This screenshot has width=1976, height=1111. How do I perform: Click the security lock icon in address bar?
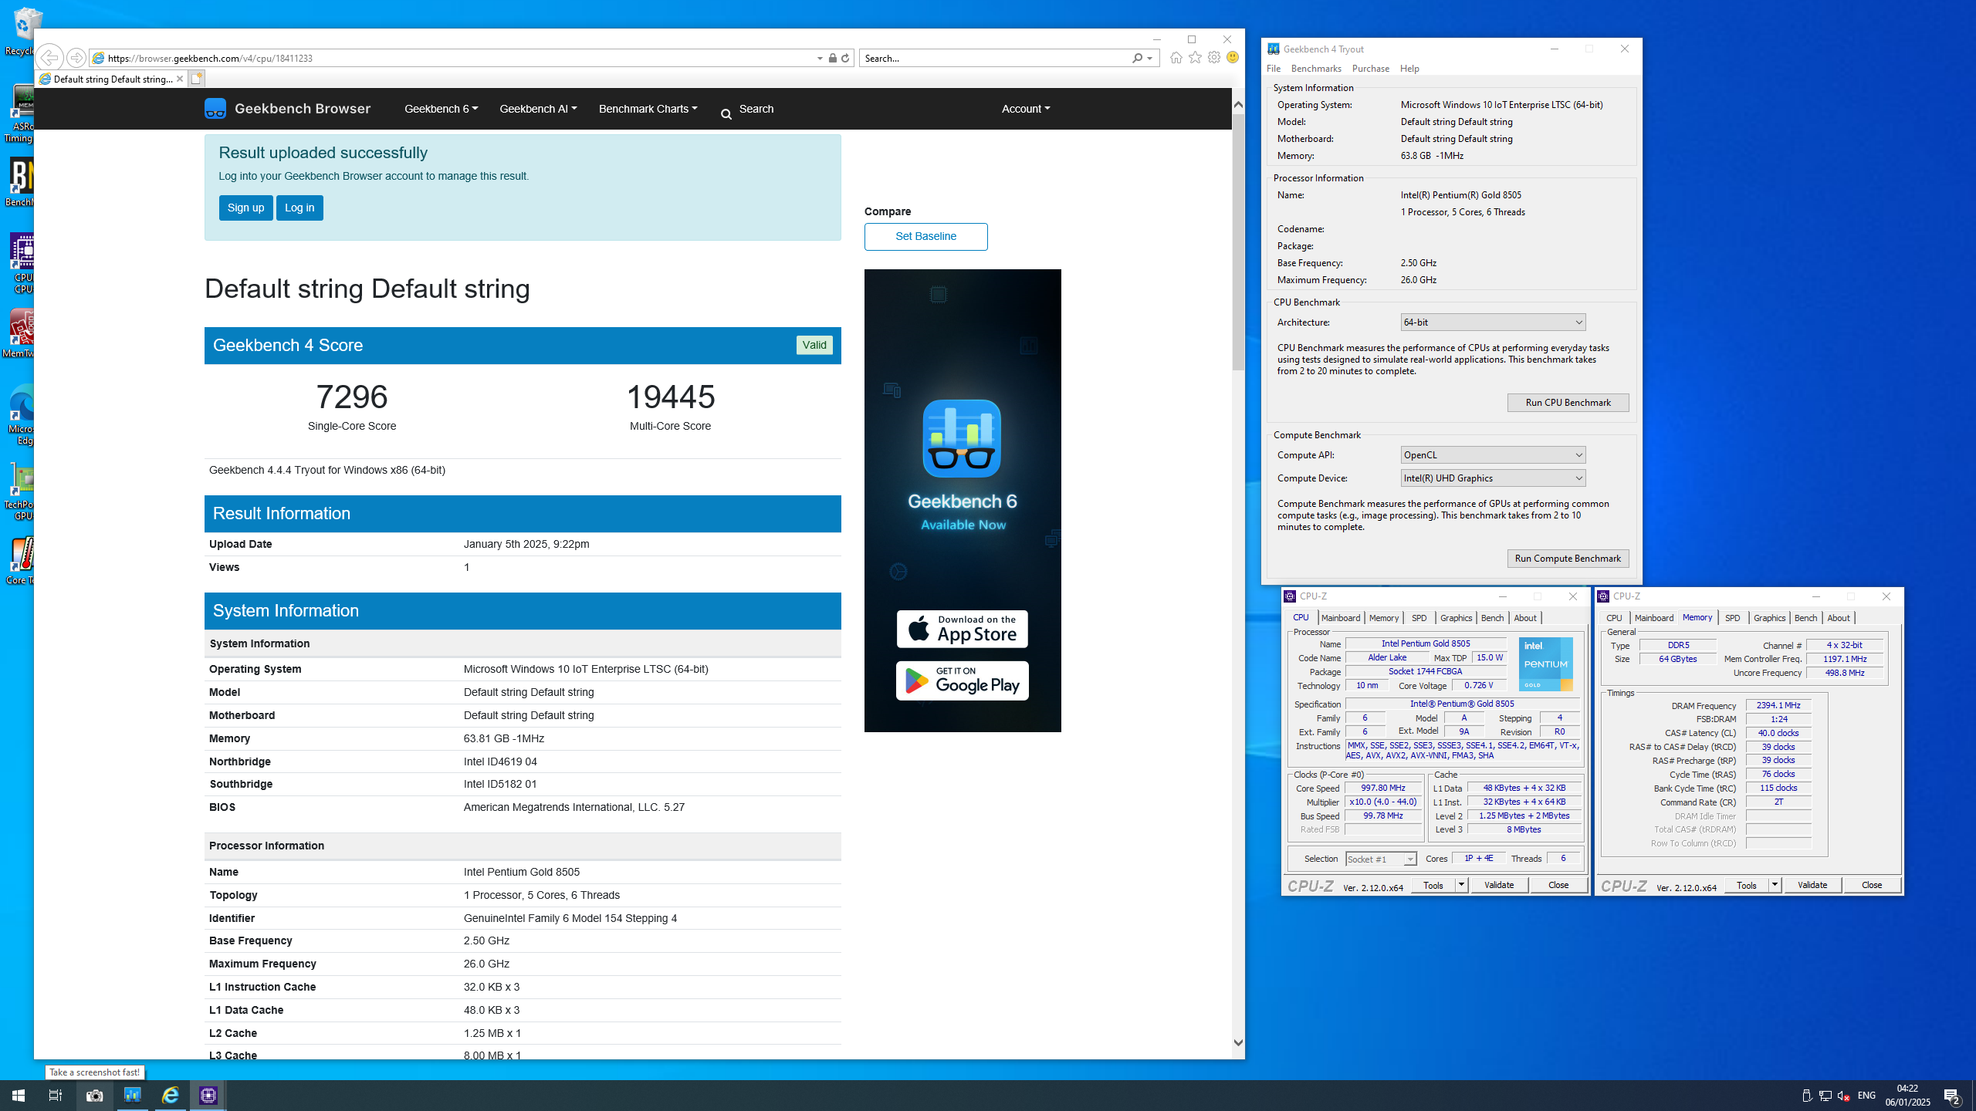832,58
